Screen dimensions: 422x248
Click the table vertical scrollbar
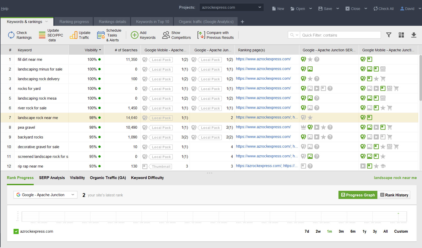pyautogui.click(x=420, y=78)
